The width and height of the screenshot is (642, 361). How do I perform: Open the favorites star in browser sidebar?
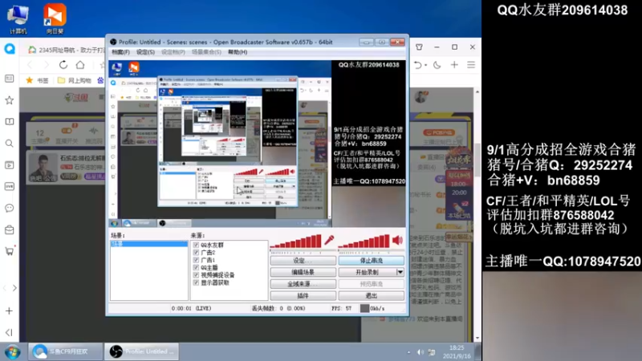[9, 100]
